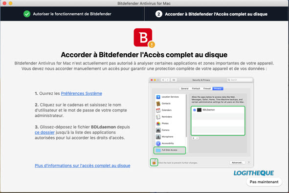Click the forward arrow in the illustration toolbar
The image size is (289, 193).
click(167, 80)
